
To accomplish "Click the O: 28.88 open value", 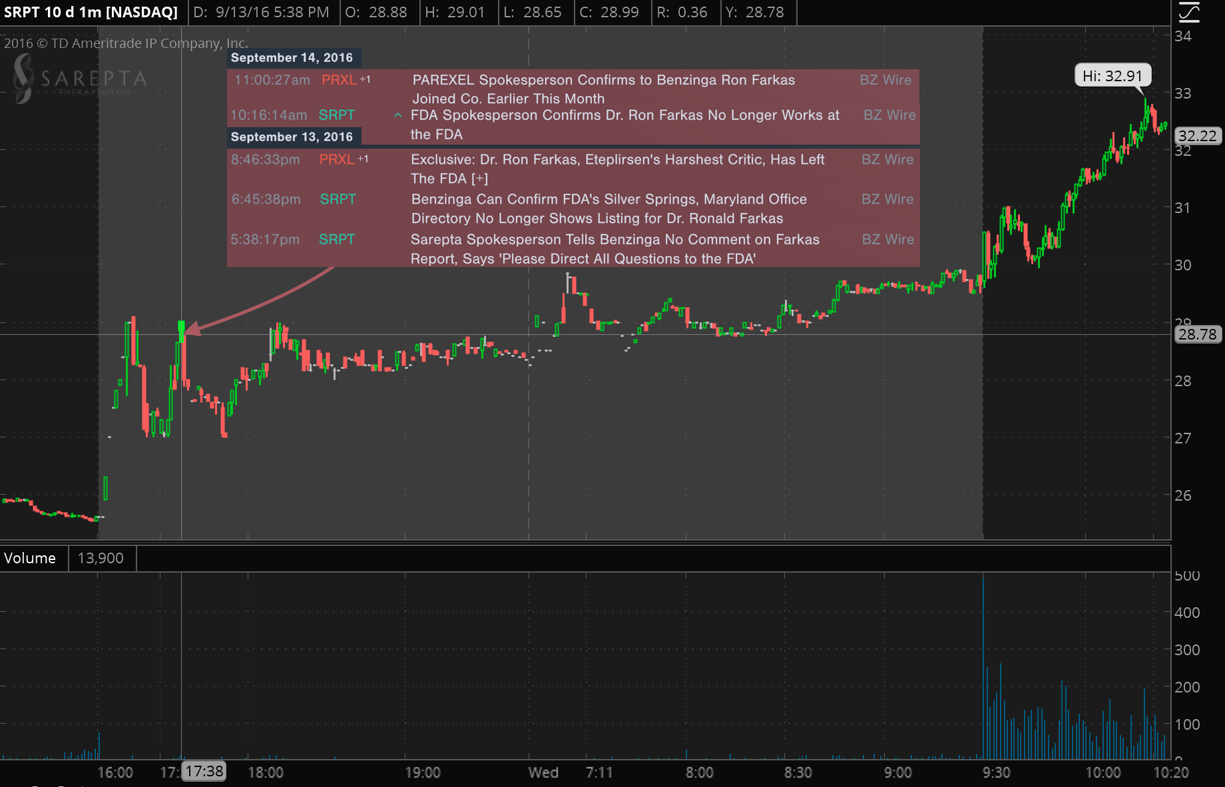I will pyautogui.click(x=376, y=13).
